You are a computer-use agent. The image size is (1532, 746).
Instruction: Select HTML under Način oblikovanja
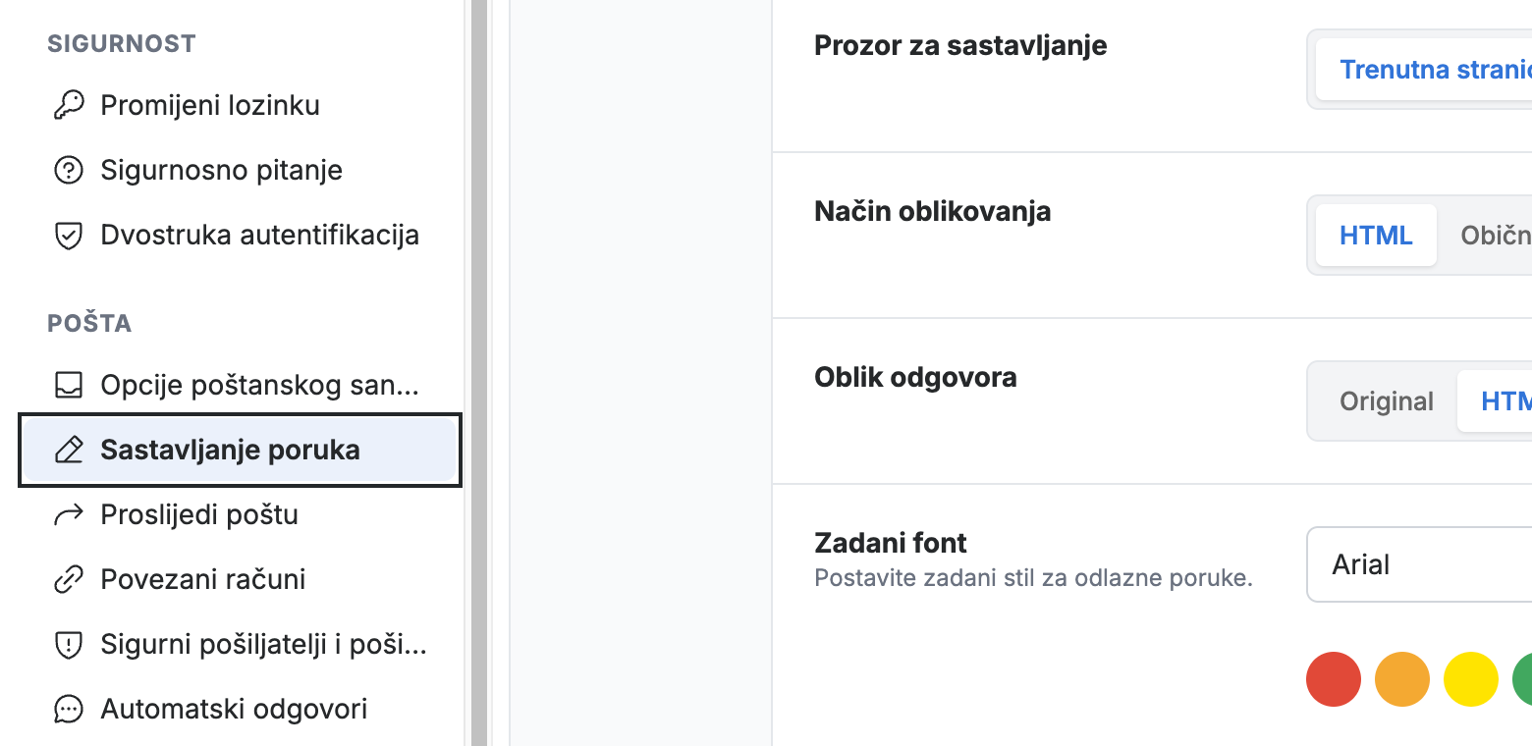pos(1376,236)
